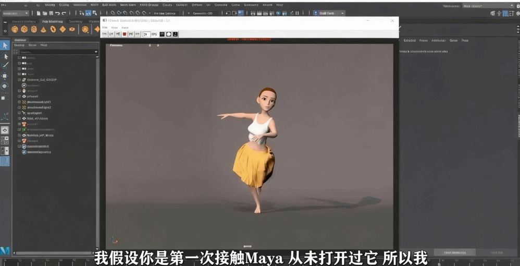Click the Maya logo at bottom left

[x=5, y=251]
